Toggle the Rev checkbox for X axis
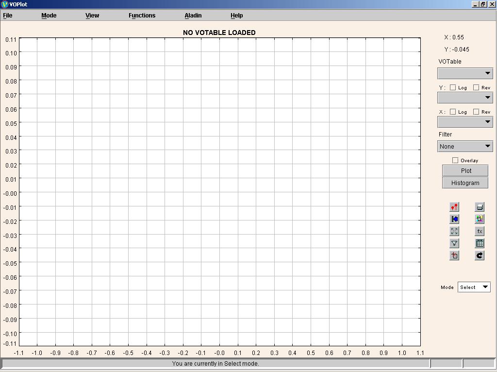The image size is (497, 372). [476, 112]
